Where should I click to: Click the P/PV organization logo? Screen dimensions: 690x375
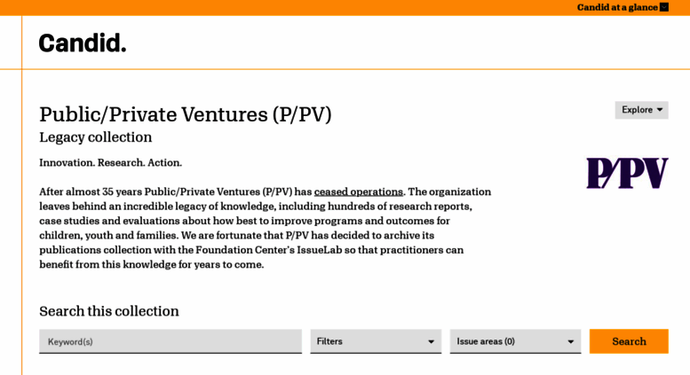coord(627,173)
